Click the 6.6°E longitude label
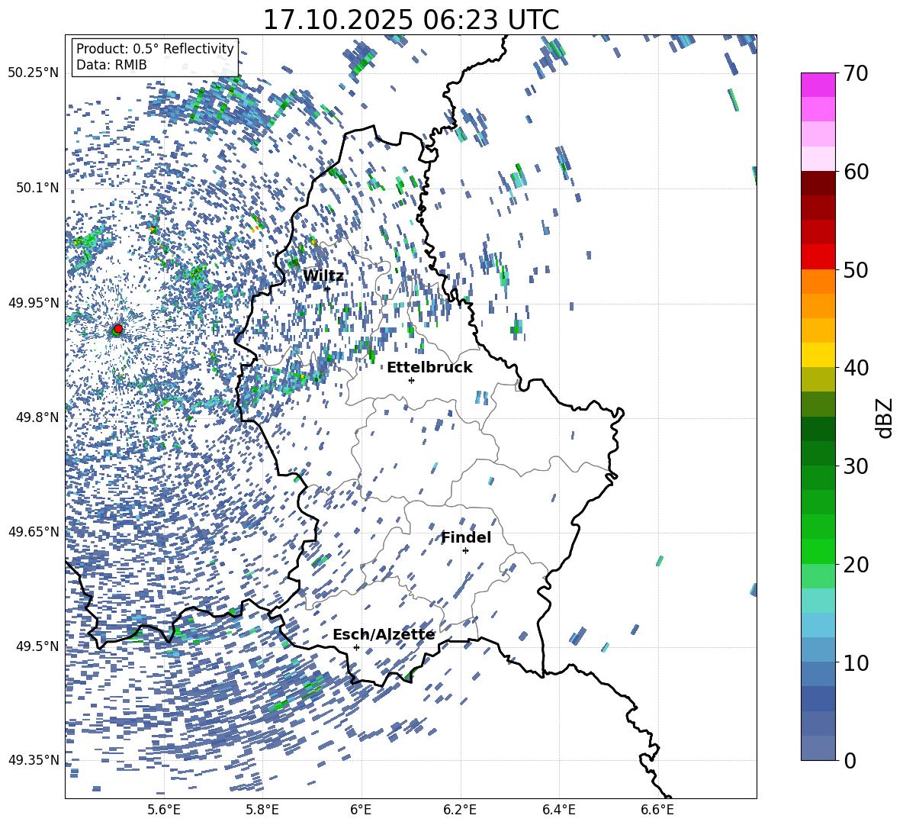This screenshot has width=903, height=825. click(657, 810)
